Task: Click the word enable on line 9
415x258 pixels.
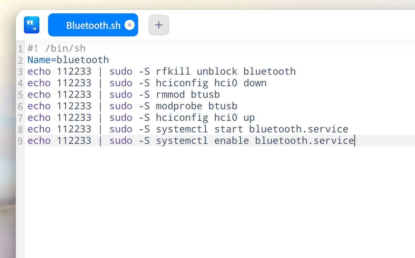Action: (x=232, y=141)
